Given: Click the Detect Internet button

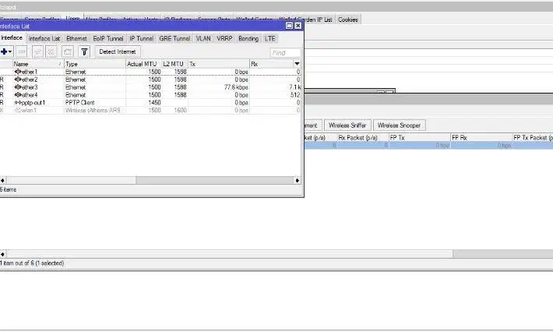Looking at the screenshot, I should click(118, 52).
